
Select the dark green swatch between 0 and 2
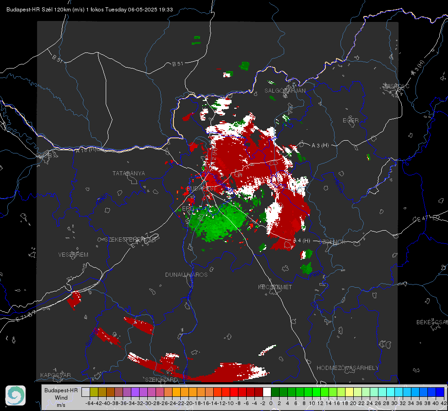275,392
